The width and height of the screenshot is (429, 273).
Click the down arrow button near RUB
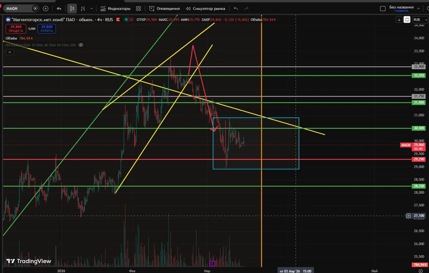pos(399,20)
